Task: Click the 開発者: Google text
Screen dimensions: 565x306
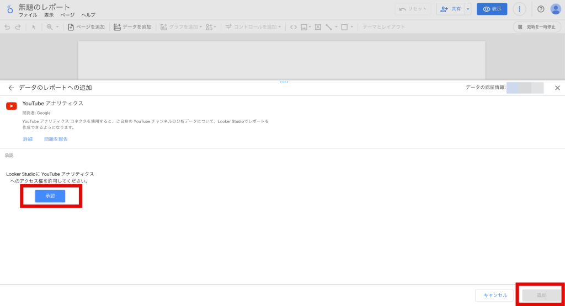Action: pos(36,113)
